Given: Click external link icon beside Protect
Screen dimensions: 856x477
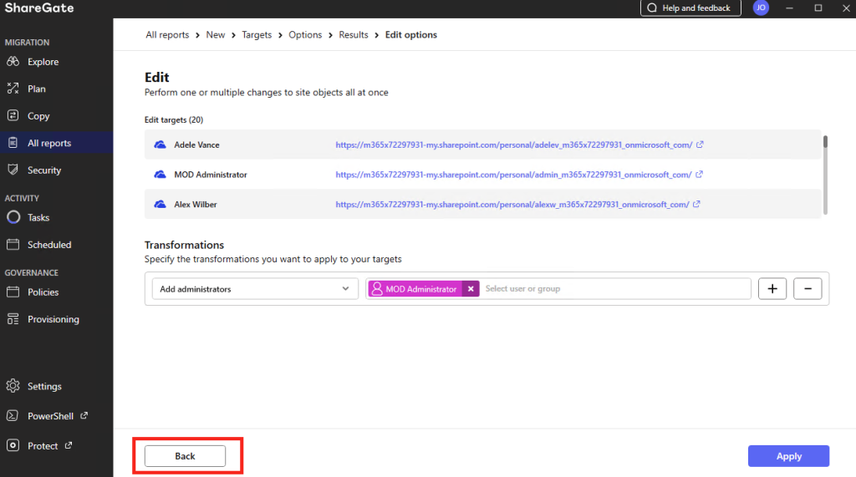Looking at the screenshot, I should (69, 445).
